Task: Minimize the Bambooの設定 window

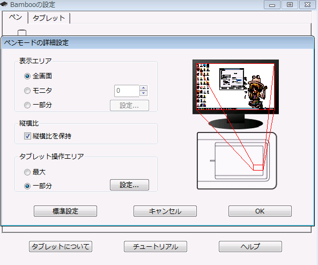Action: [x=272, y=5]
